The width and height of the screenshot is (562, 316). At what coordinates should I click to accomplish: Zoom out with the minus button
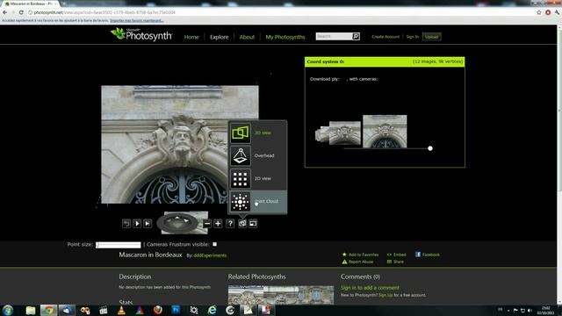tap(207, 224)
